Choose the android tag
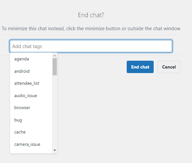 31,71
